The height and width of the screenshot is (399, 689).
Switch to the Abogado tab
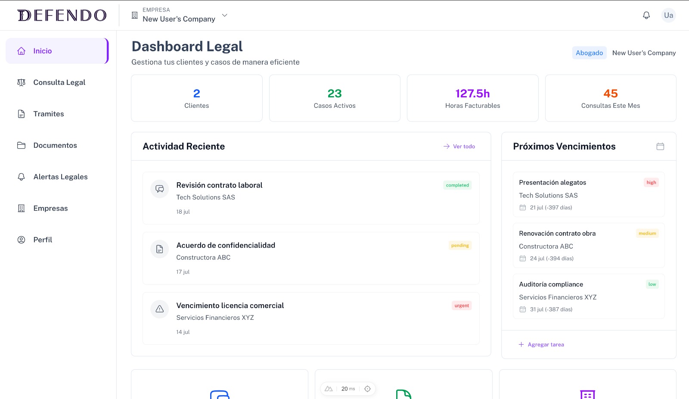click(589, 53)
